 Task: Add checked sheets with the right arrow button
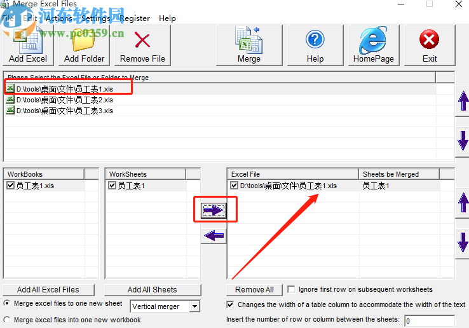[x=214, y=210]
